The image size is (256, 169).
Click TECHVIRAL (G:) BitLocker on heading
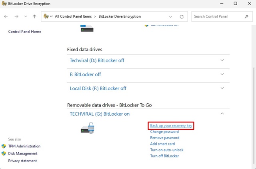pyautogui.click(x=100, y=114)
